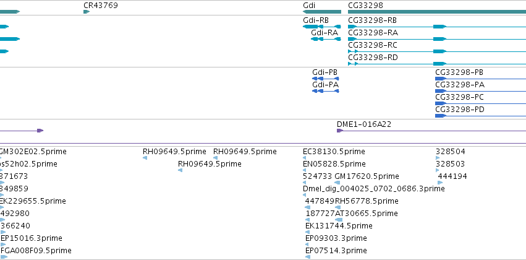Click the CG33298-RC transcript start arrows

point(353,51)
